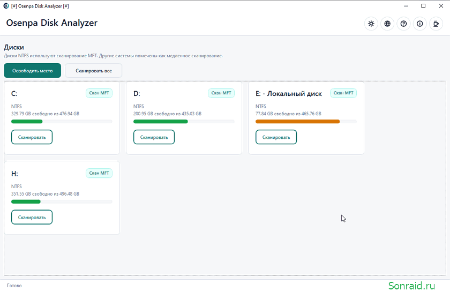Minimize the Osenpa Disk Analyzer window
This screenshot has height=291, width=450.
click(406, 6)
